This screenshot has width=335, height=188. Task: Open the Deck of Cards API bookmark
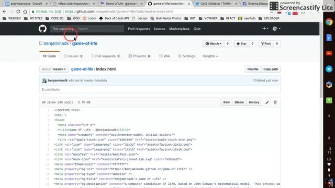click(x=114, y=19)
